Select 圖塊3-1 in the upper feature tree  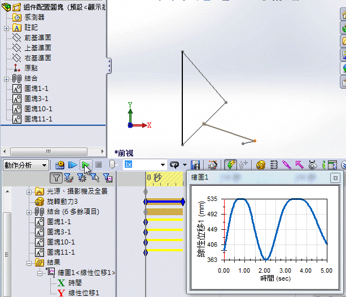[x=36, y=99]
